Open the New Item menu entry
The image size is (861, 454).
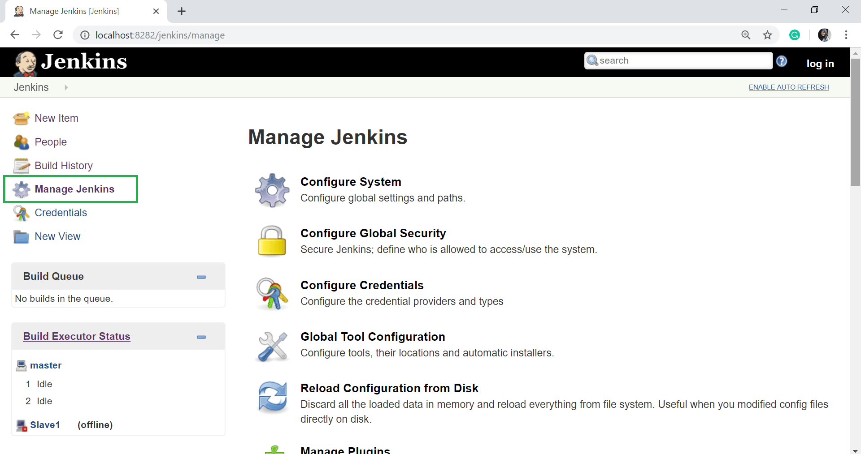[x=57, y=118]
